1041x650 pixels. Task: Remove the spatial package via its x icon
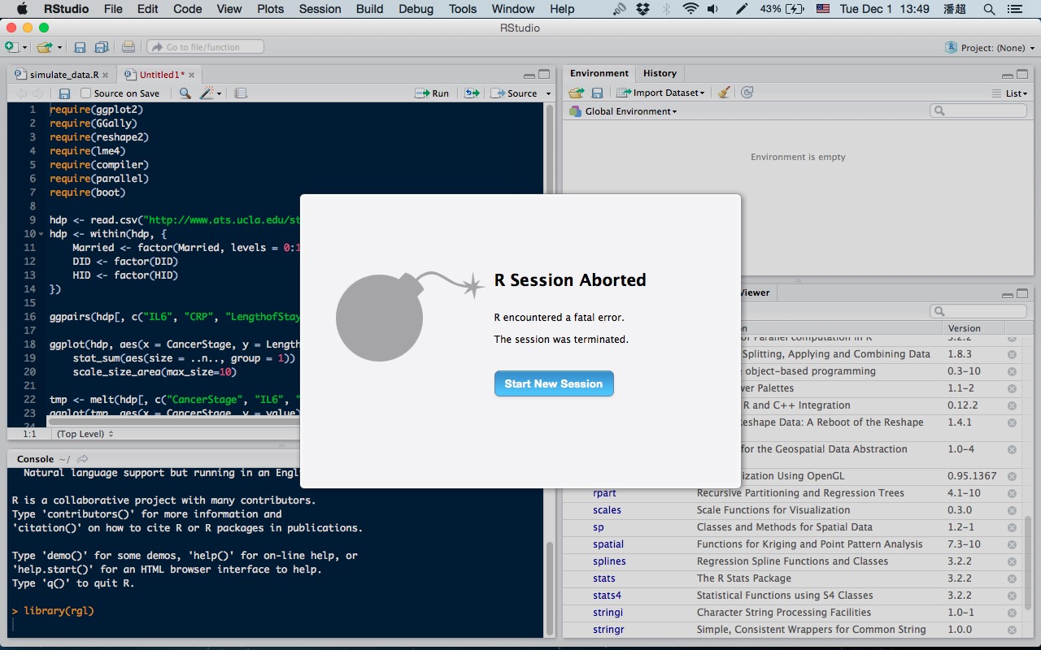click(1012, 544)
